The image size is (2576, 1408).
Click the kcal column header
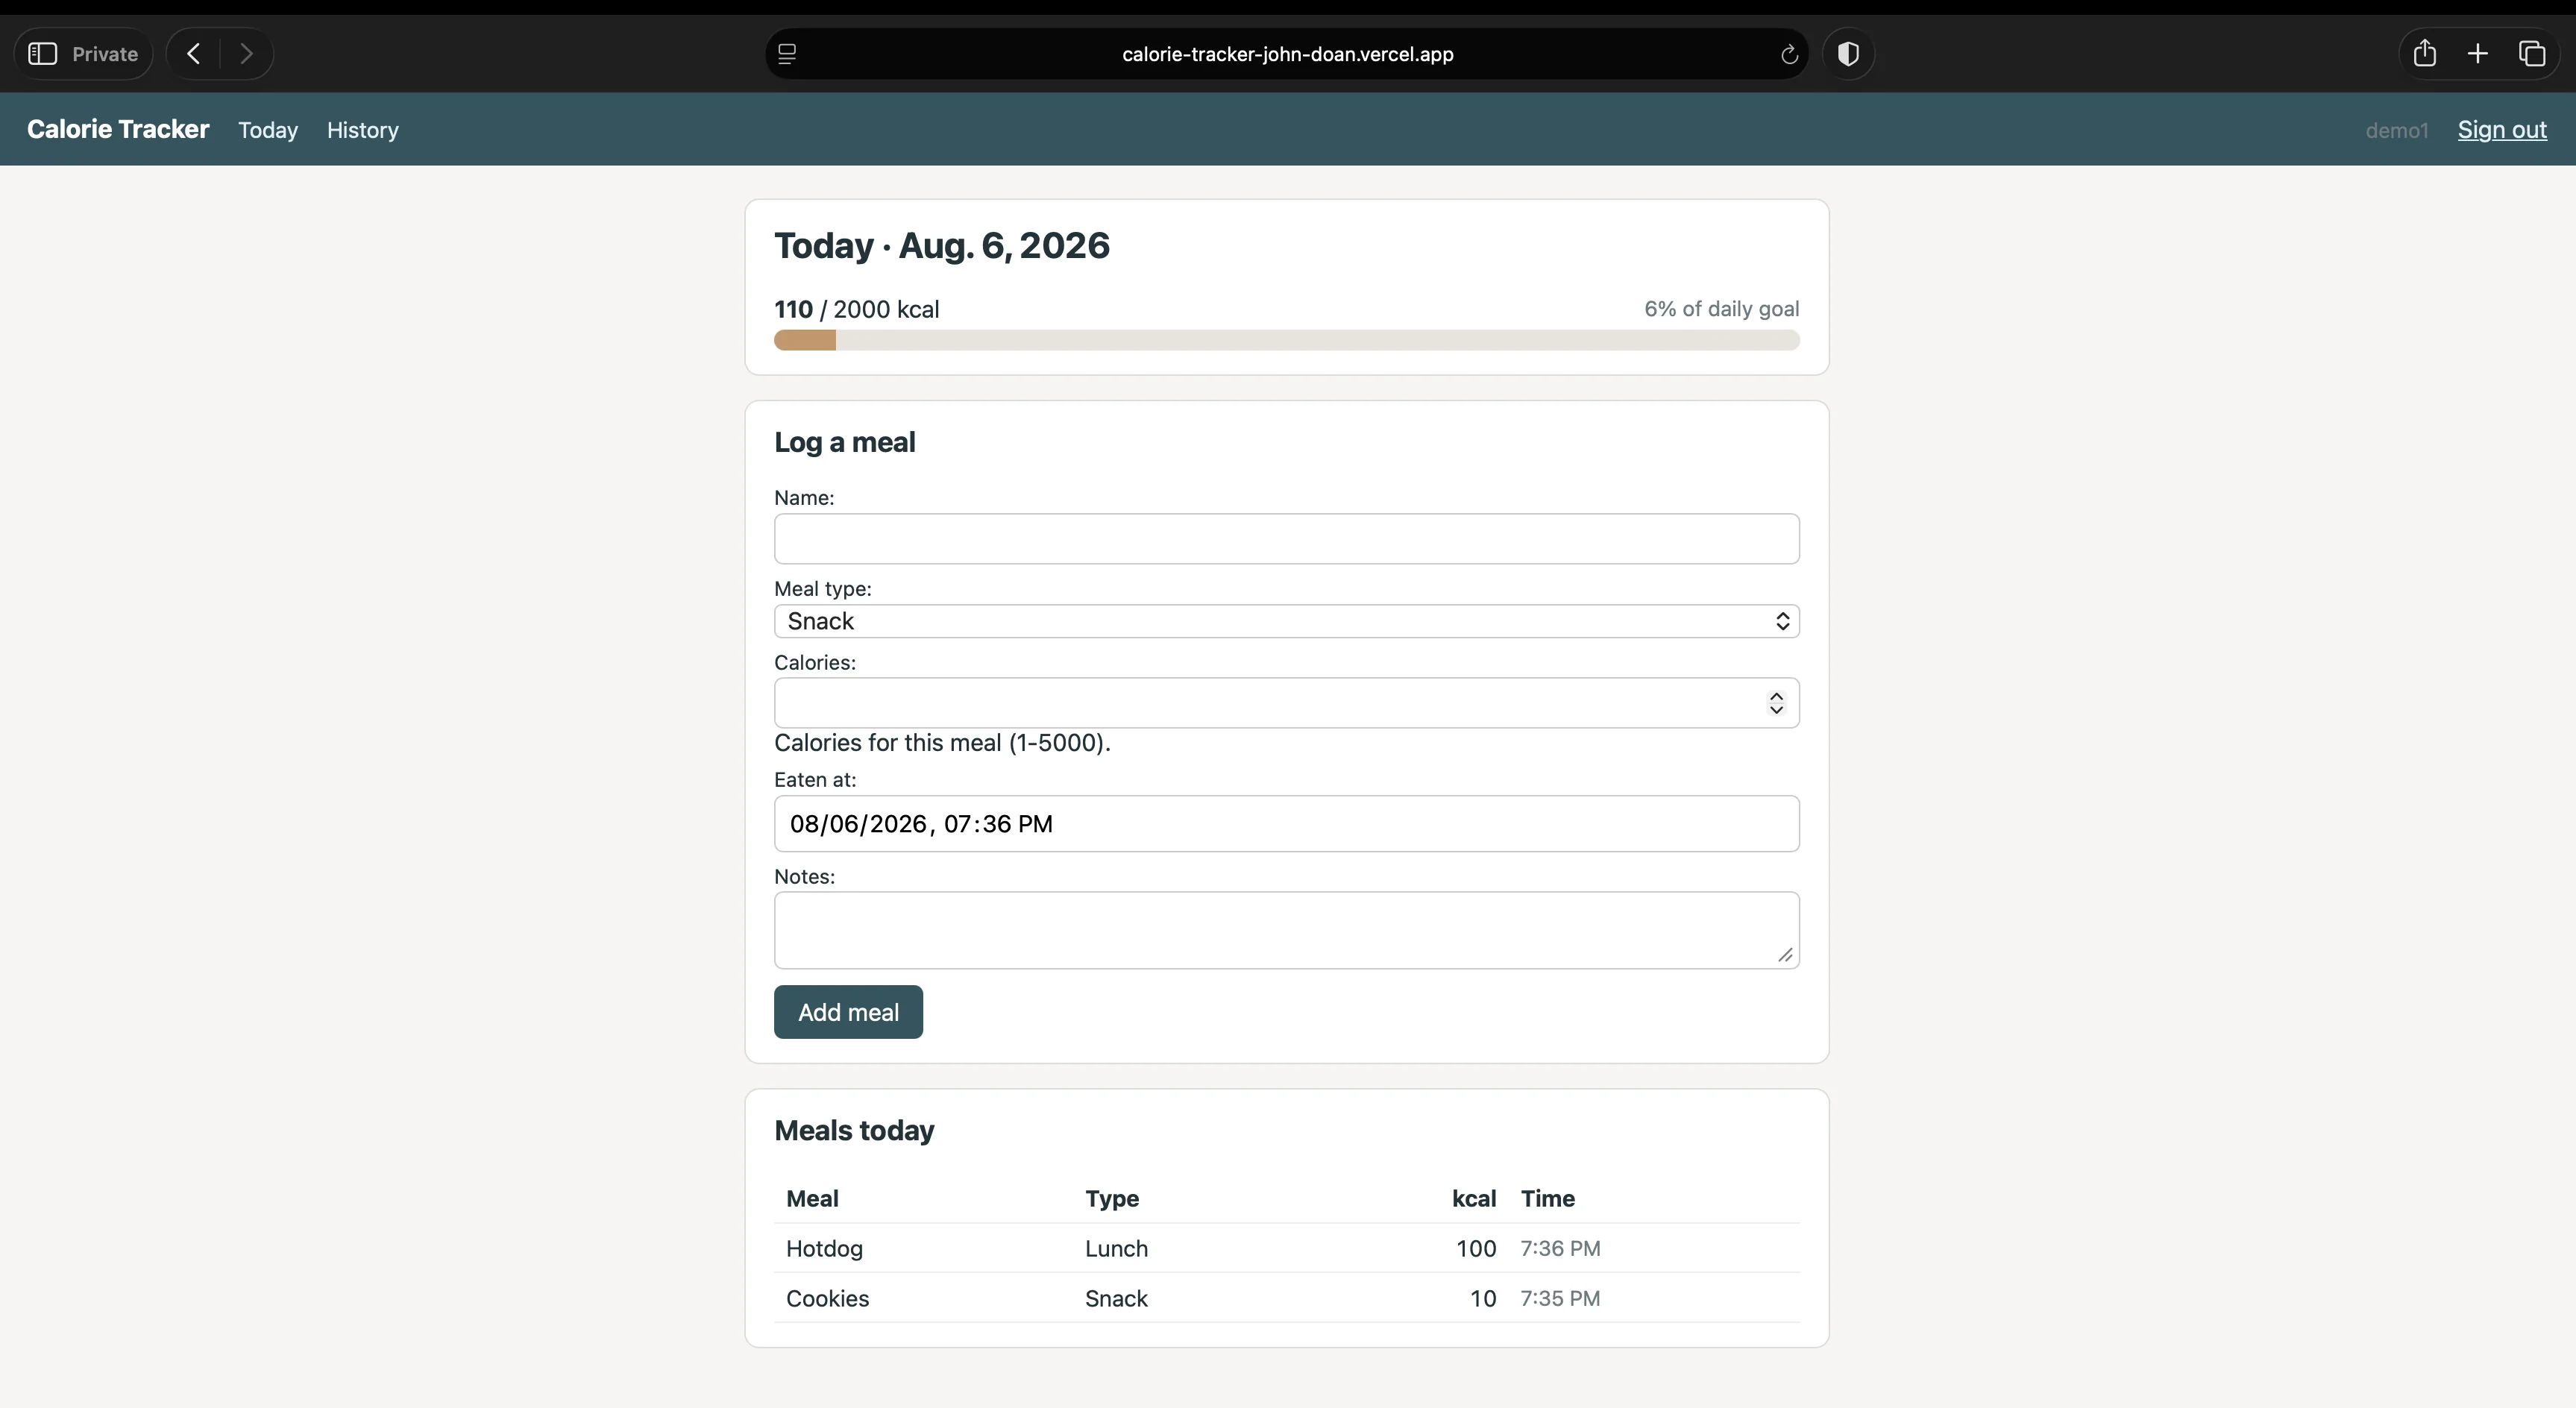tap(1474, 1198)
